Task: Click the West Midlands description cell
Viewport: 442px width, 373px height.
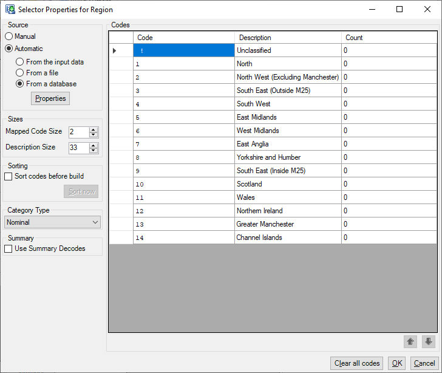Action: click(x=288, y=131)
